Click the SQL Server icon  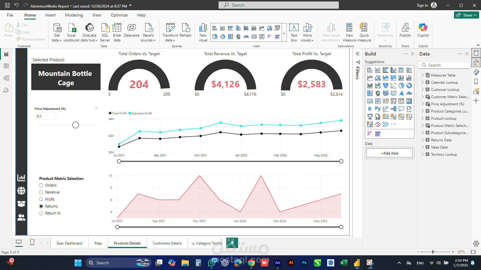tap(105, 28)
